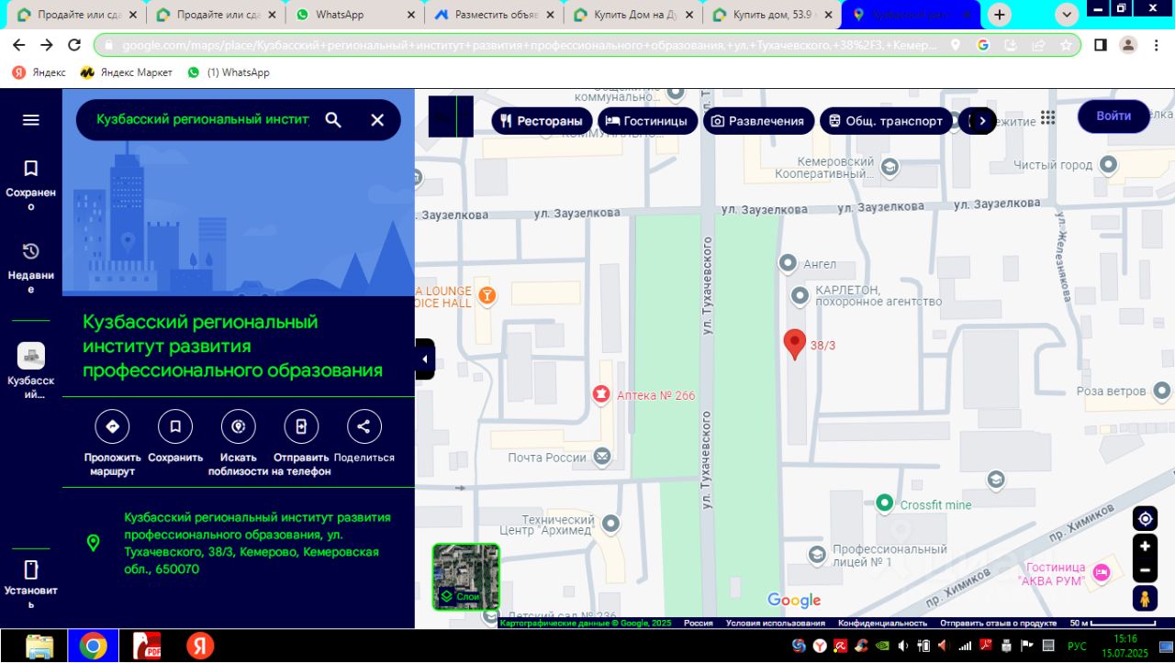The image size is (1175, 663).
Task: Expand more category chips with chevron
Action: point(982,121)
